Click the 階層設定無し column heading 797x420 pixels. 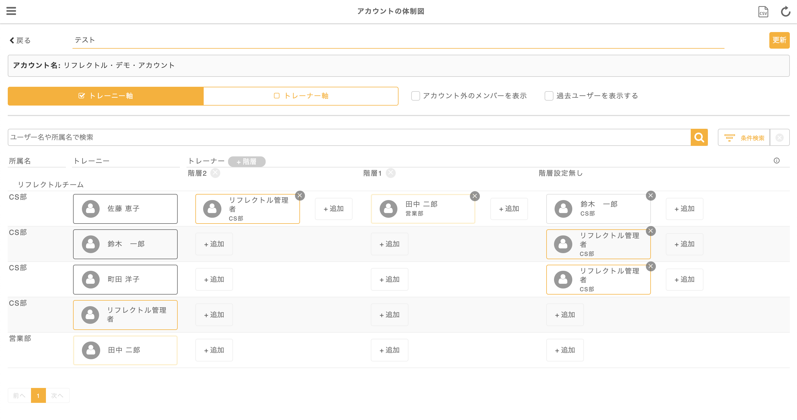pos(561,173)
